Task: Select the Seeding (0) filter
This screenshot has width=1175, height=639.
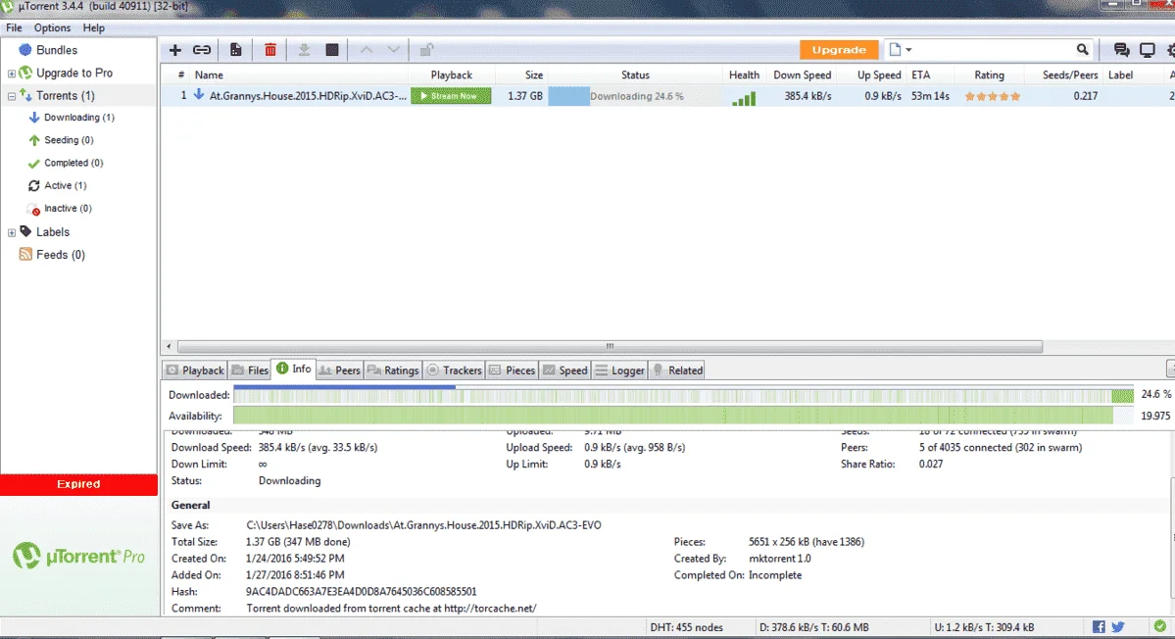Action: pyautogui.click(x=69, y=140)
